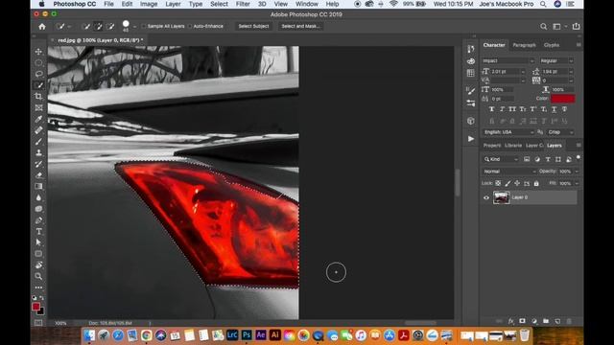Choose New Selection brush mode
614x345 pixels.
coord(86,26)
